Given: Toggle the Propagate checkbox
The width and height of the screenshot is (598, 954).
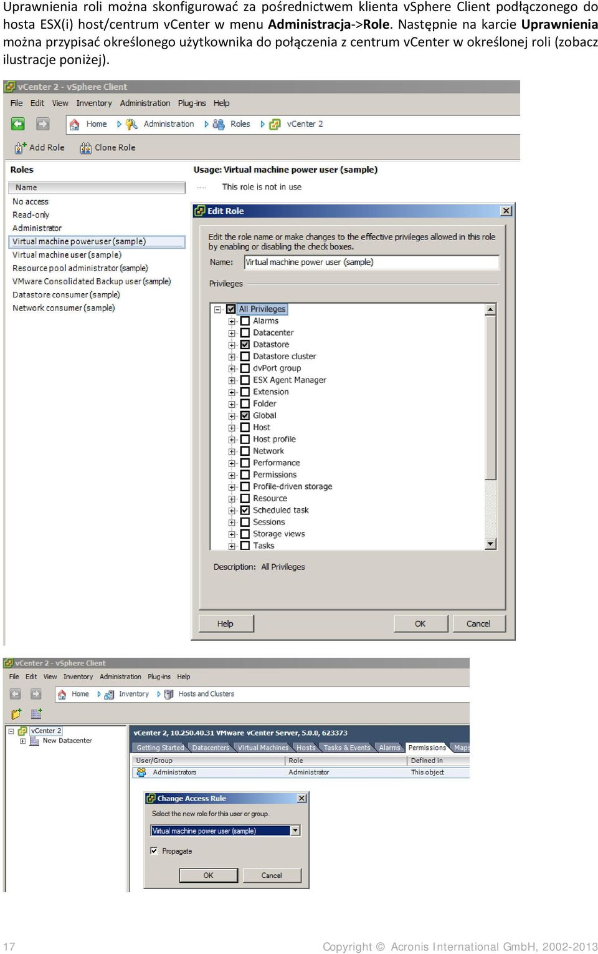Looking at the screenshot, I should [x=154, y=850].
